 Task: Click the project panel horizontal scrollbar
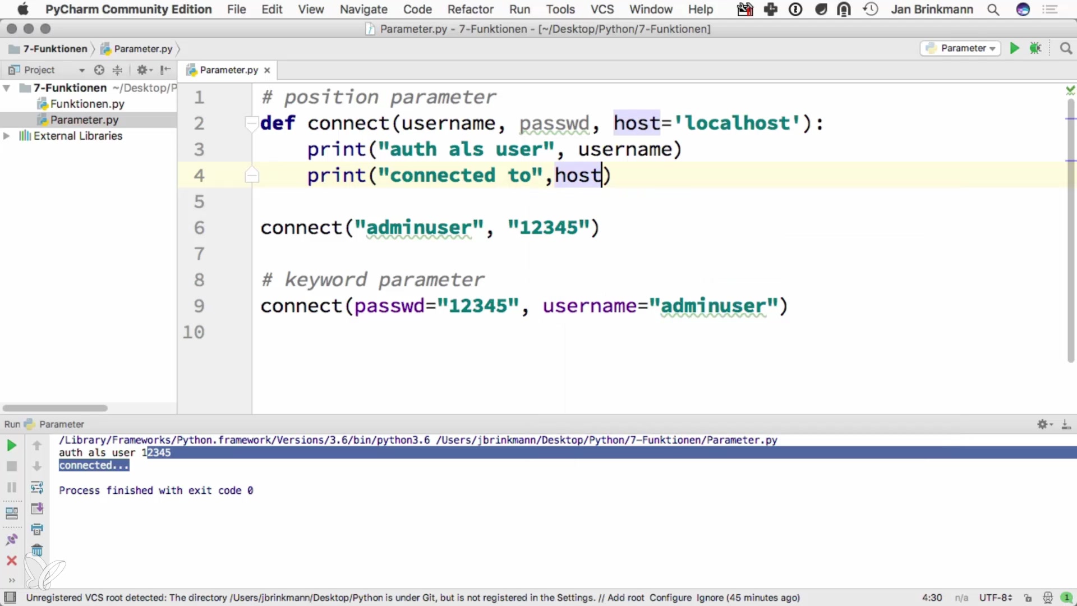[55, 408]
